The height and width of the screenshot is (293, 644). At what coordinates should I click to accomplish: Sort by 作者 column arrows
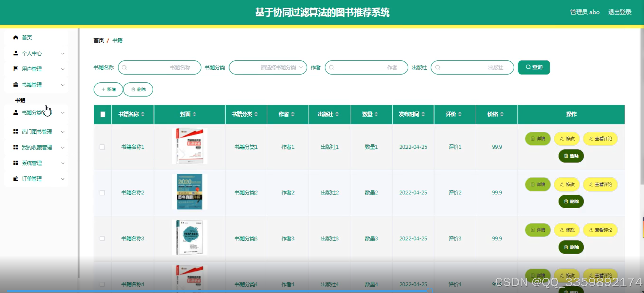pos(293,114)
